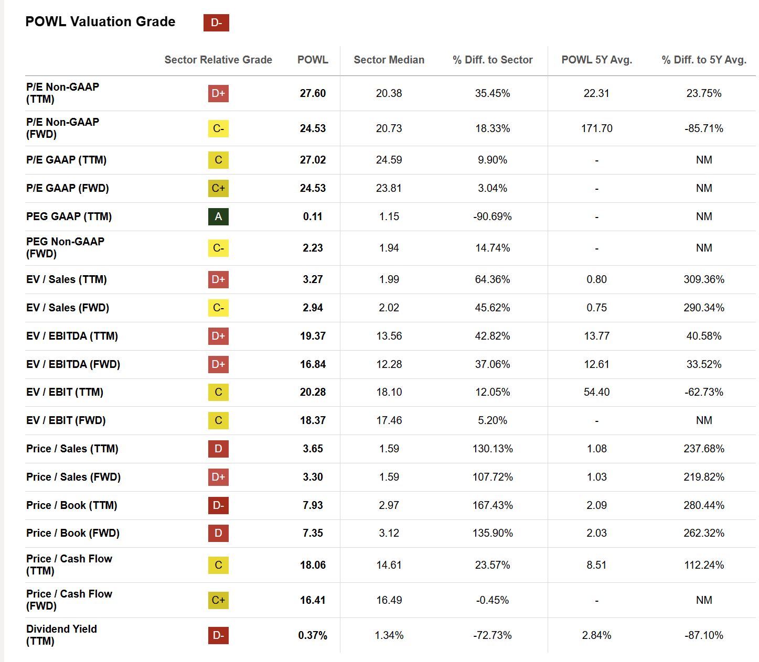
Task: Click the C- grade badge for PEG Non-GAAP (FWD)
Action: pyautogui.click(x=218, y=248)
